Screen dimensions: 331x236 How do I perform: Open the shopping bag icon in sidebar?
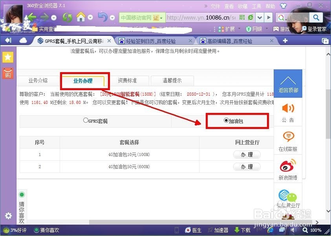coord(8,73)
